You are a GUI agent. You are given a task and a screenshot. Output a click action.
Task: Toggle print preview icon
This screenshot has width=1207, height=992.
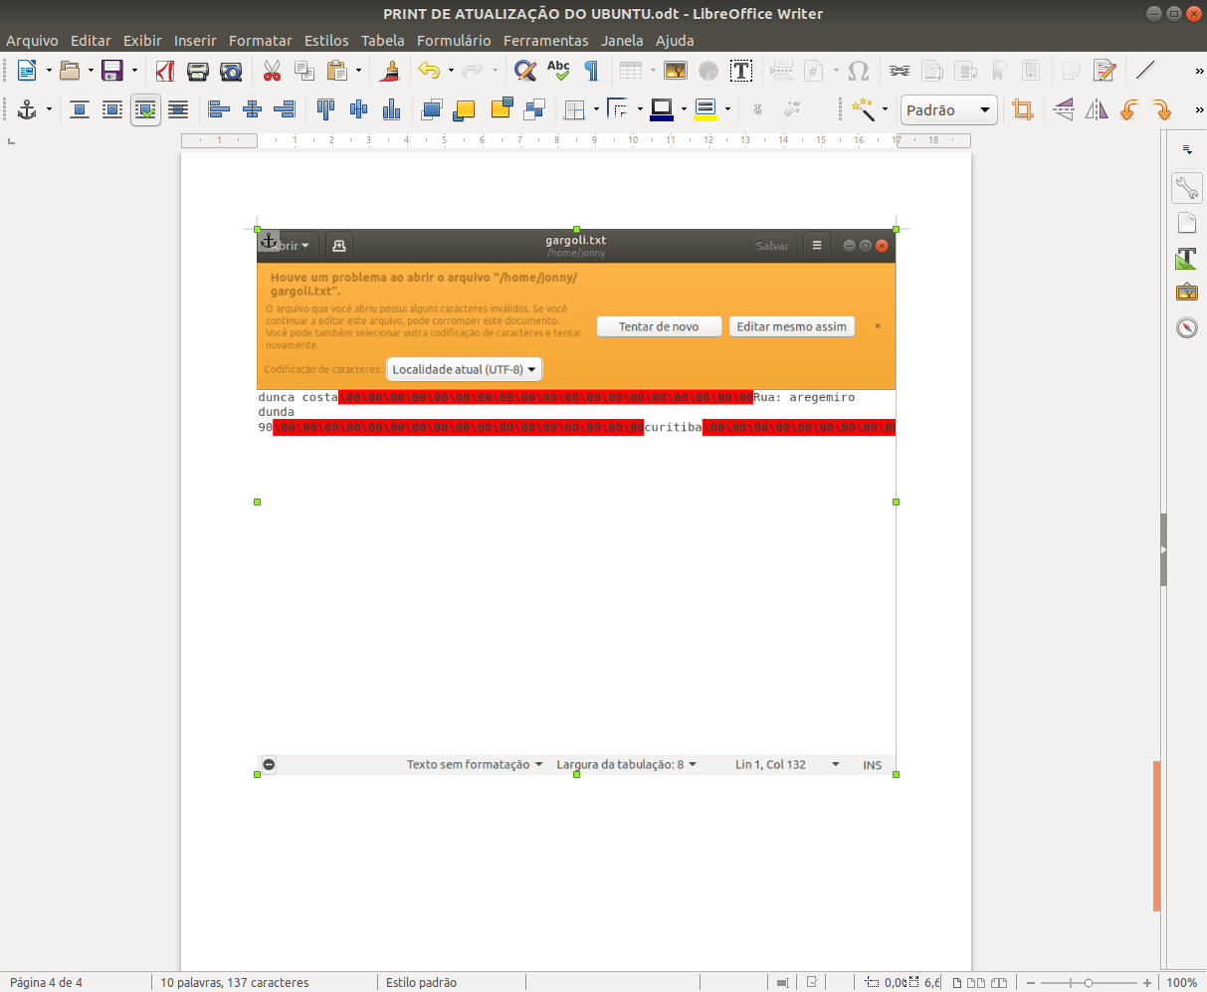click(231, 71)
